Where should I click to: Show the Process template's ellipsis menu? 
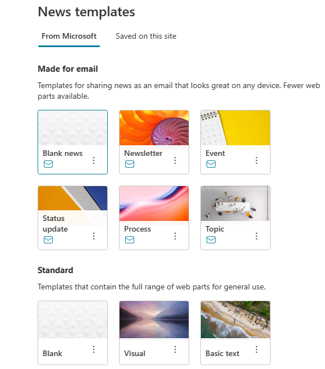tap(175, 236)
